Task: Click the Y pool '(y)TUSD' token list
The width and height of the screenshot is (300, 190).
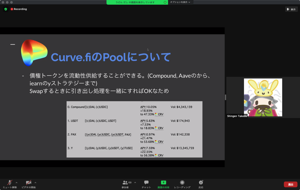Action: 109,148
